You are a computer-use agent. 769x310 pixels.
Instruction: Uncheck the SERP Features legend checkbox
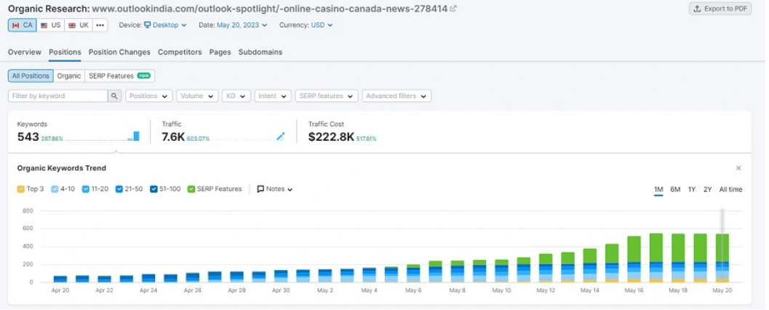(191, 189)
